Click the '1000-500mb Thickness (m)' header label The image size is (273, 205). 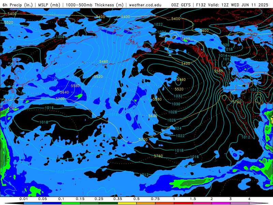tap(95, 5)
